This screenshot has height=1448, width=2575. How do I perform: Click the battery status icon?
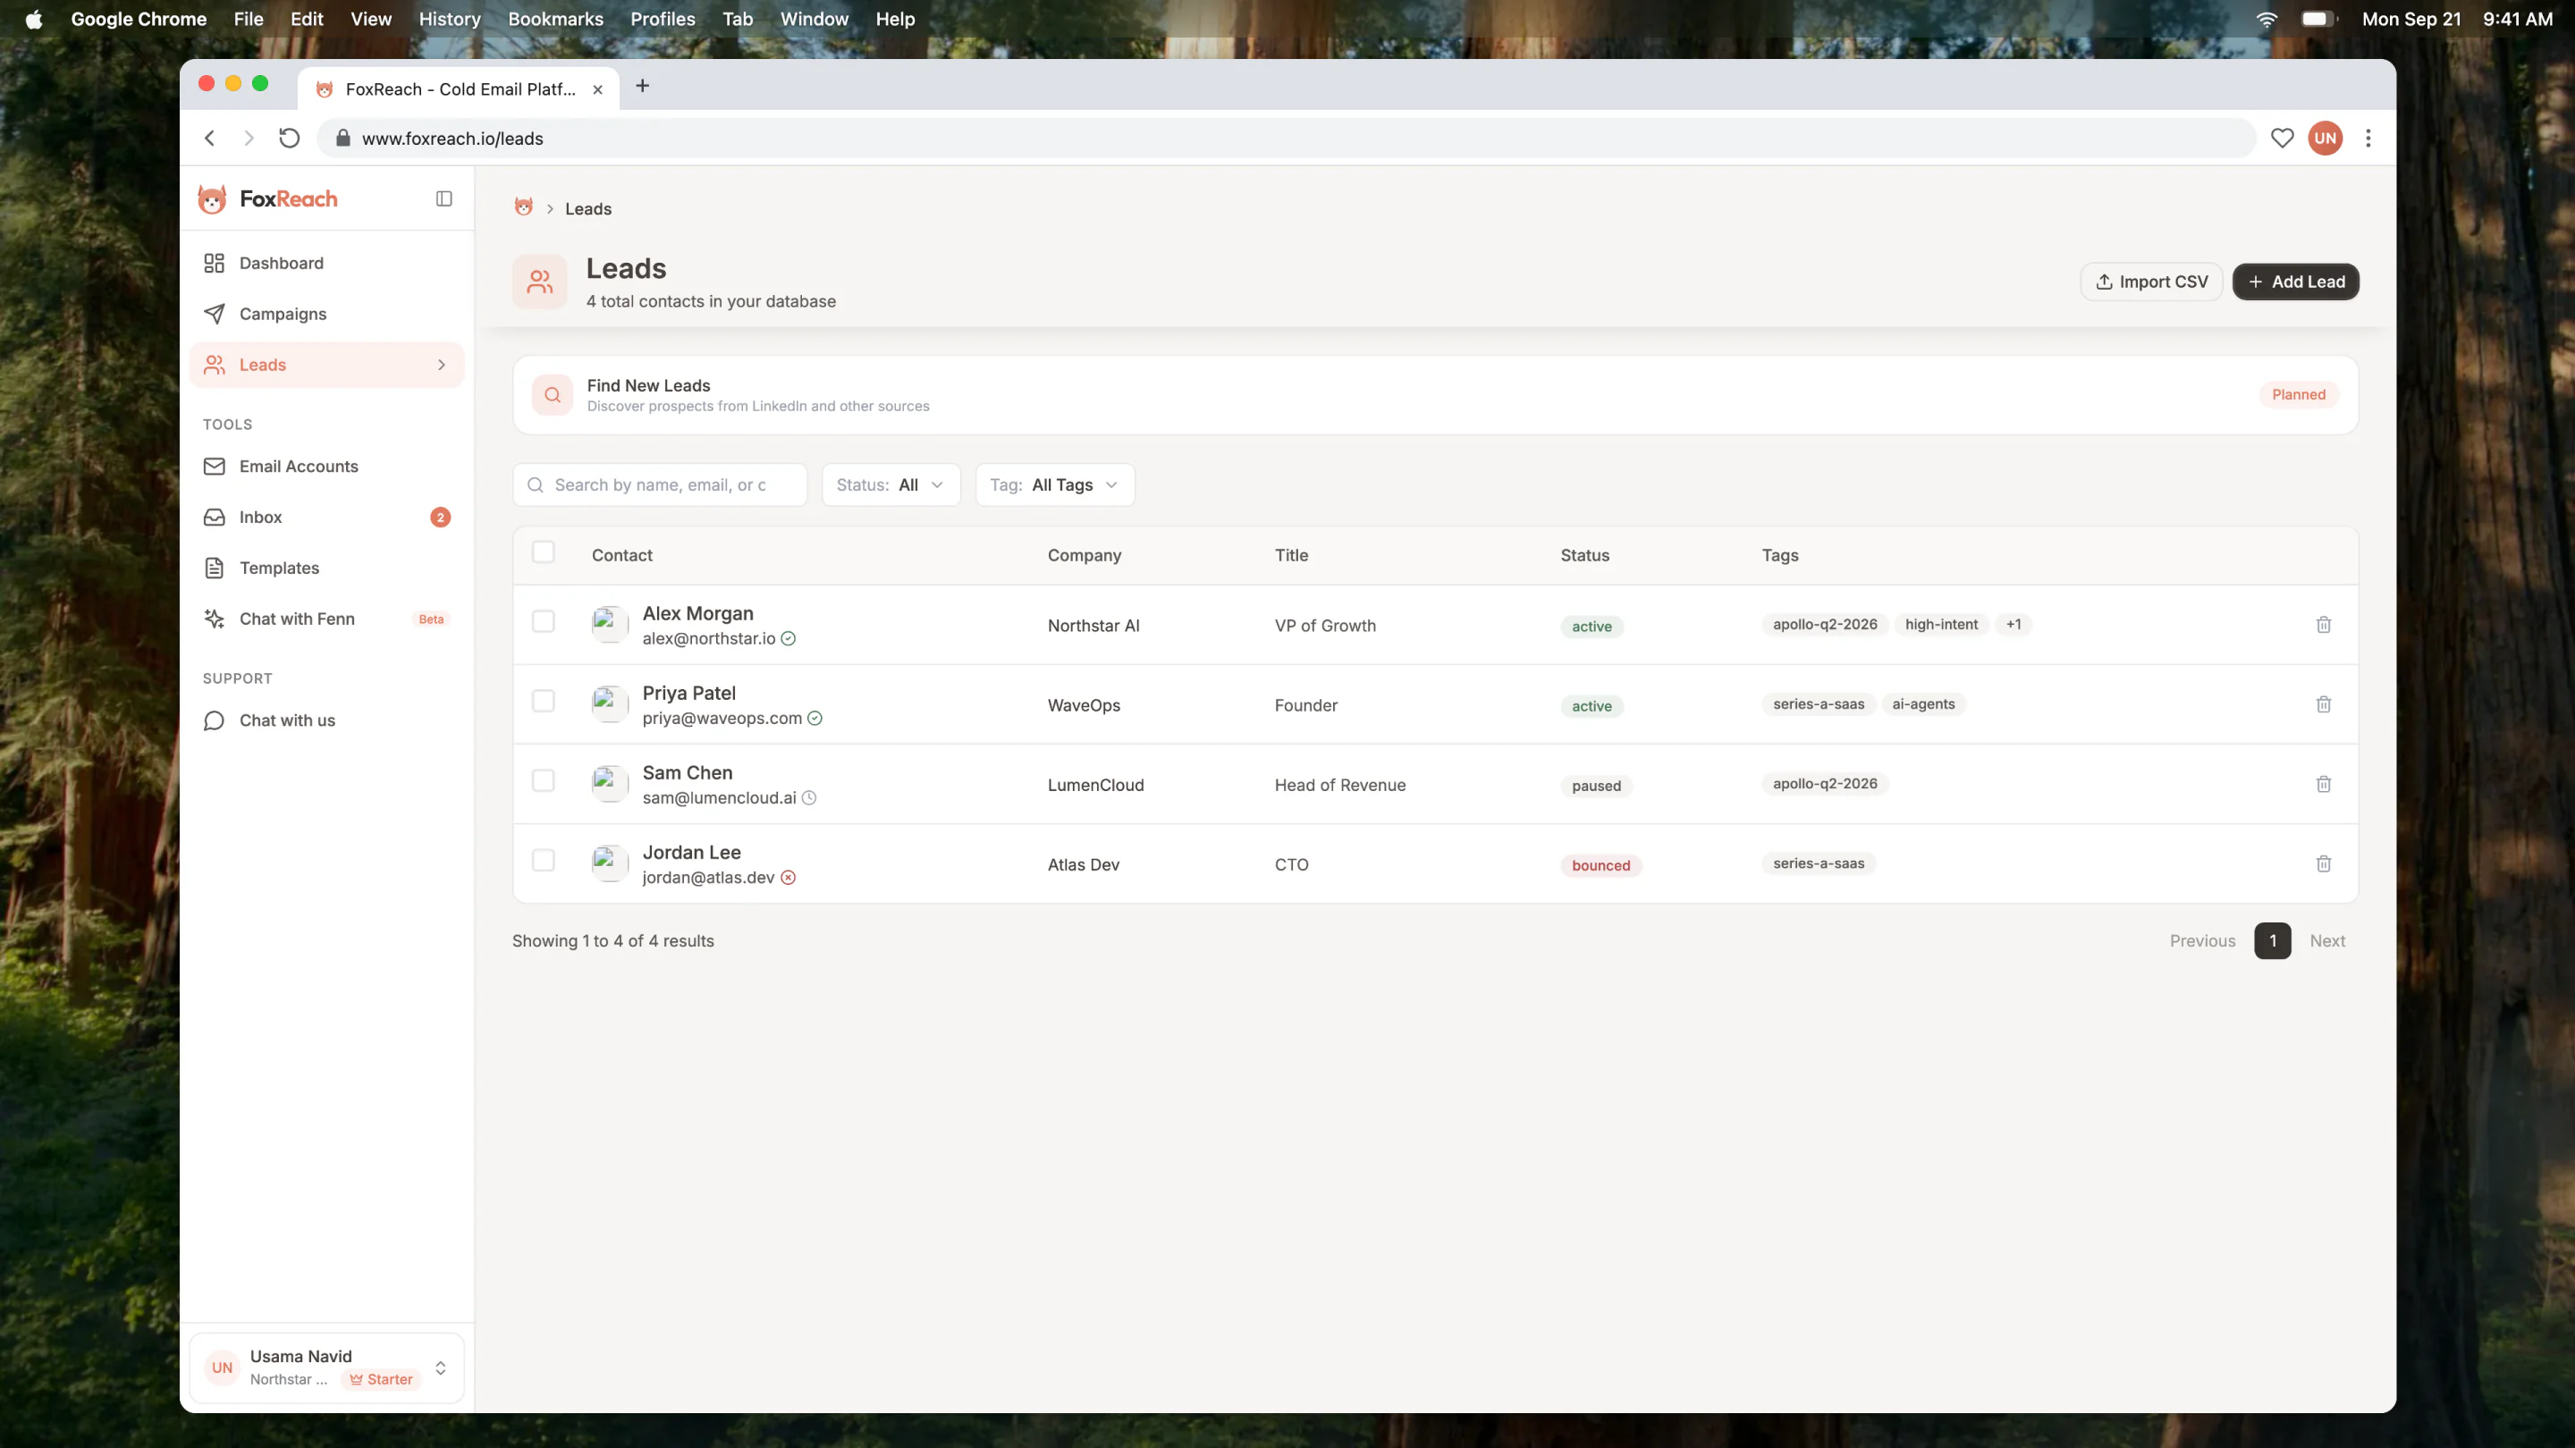[x=2317, y=19]
